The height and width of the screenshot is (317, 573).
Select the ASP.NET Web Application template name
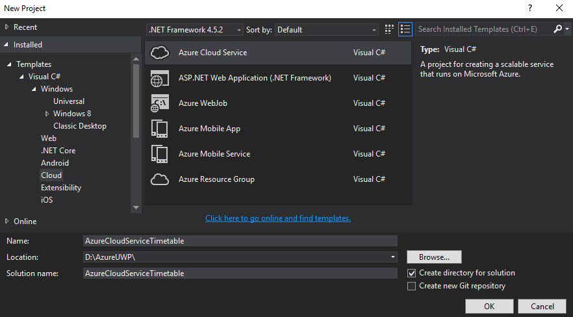click(x=255, y=78)
